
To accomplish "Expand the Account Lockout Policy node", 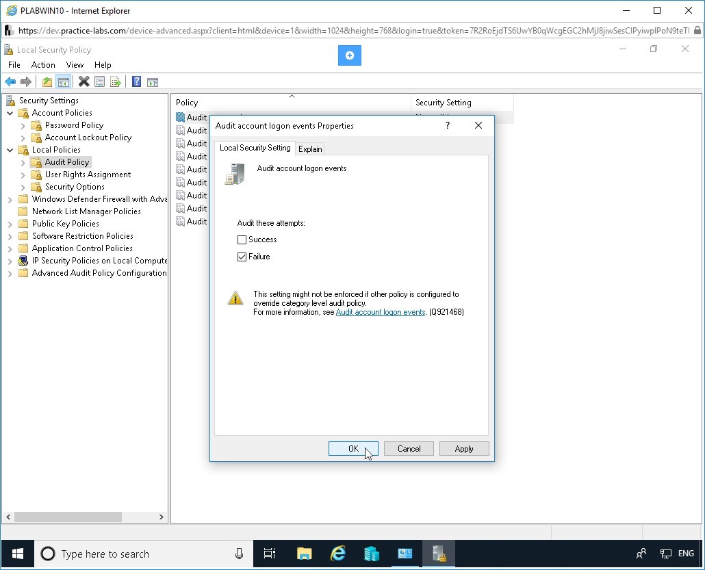I will (23, 138).
